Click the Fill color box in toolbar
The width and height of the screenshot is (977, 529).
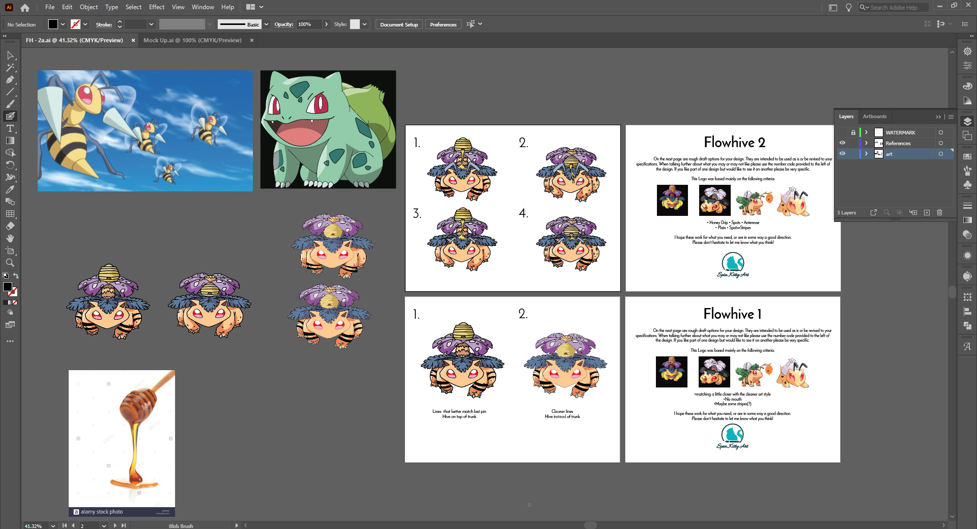(8, 287)
